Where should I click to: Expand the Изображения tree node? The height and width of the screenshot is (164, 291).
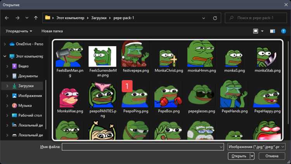[x=7, y=96]
